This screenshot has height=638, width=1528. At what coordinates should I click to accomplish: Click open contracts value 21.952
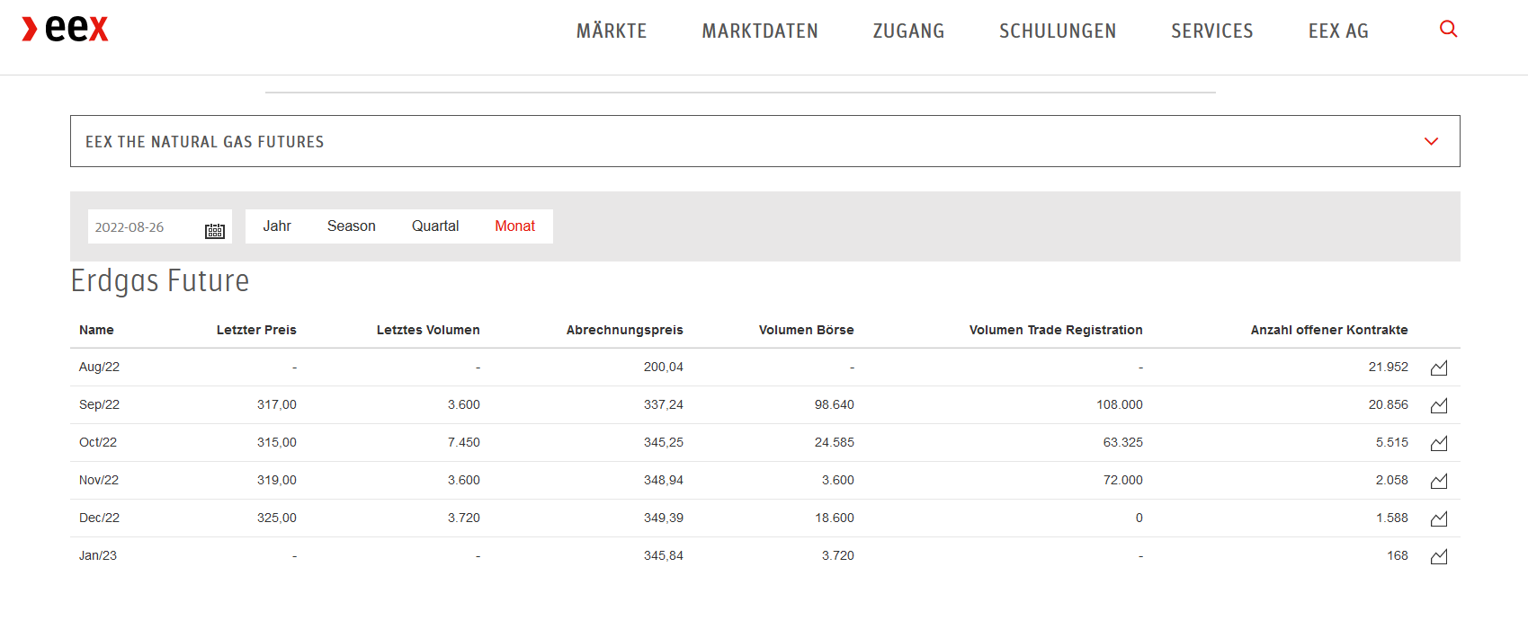pos(1389,367)
